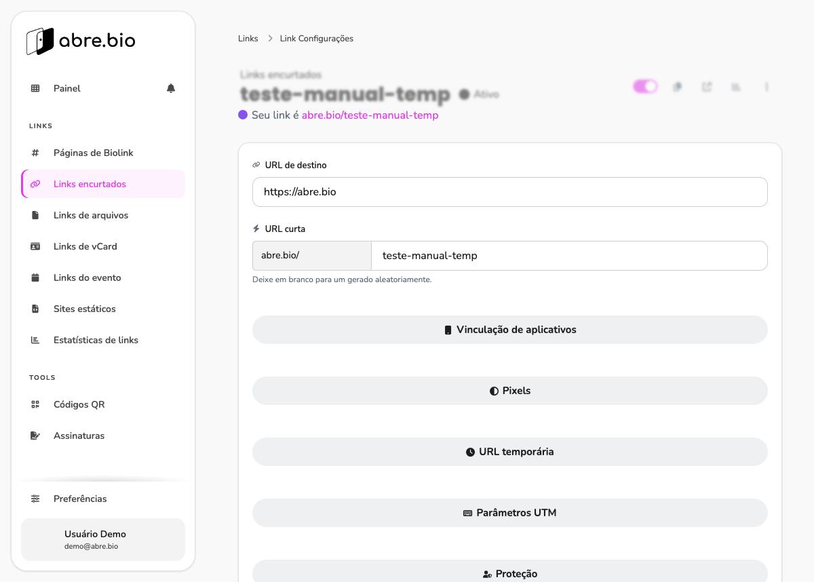Click the card icon for Links de vCard

(x=35, y=246)
